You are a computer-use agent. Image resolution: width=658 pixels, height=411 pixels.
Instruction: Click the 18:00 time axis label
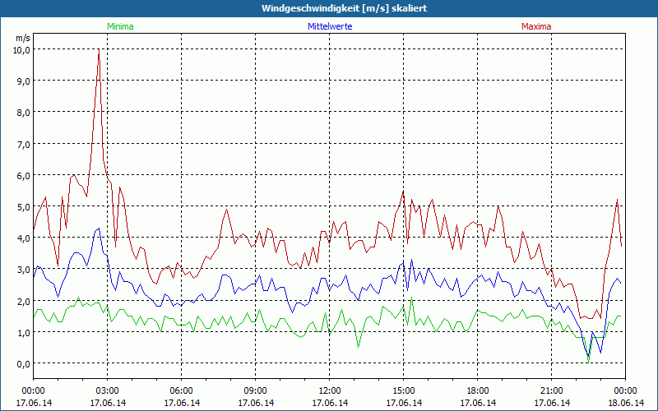tap(478, 391)
